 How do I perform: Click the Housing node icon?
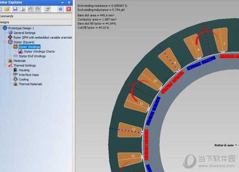pyautogui.click(x=15, y=70)
